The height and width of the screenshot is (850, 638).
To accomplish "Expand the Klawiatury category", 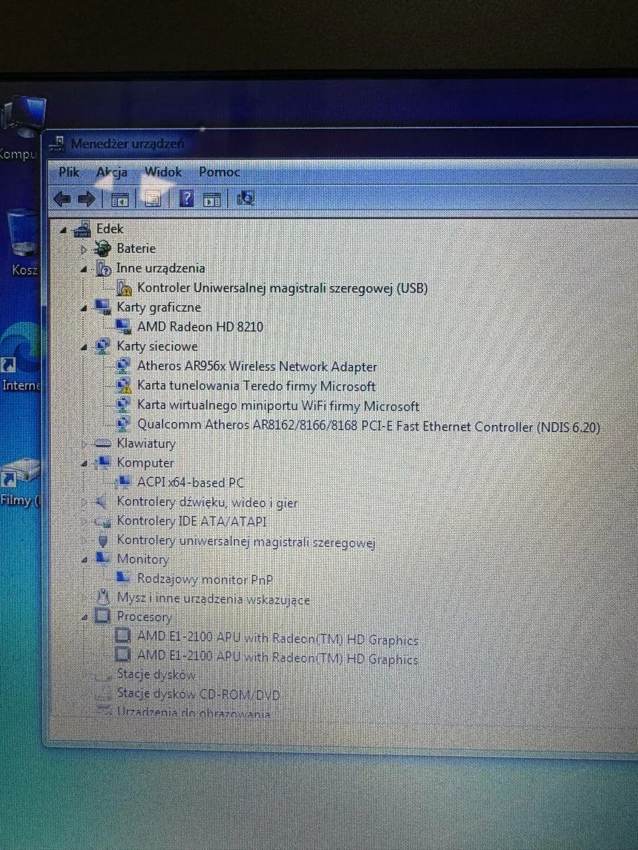I will (83, 443).
